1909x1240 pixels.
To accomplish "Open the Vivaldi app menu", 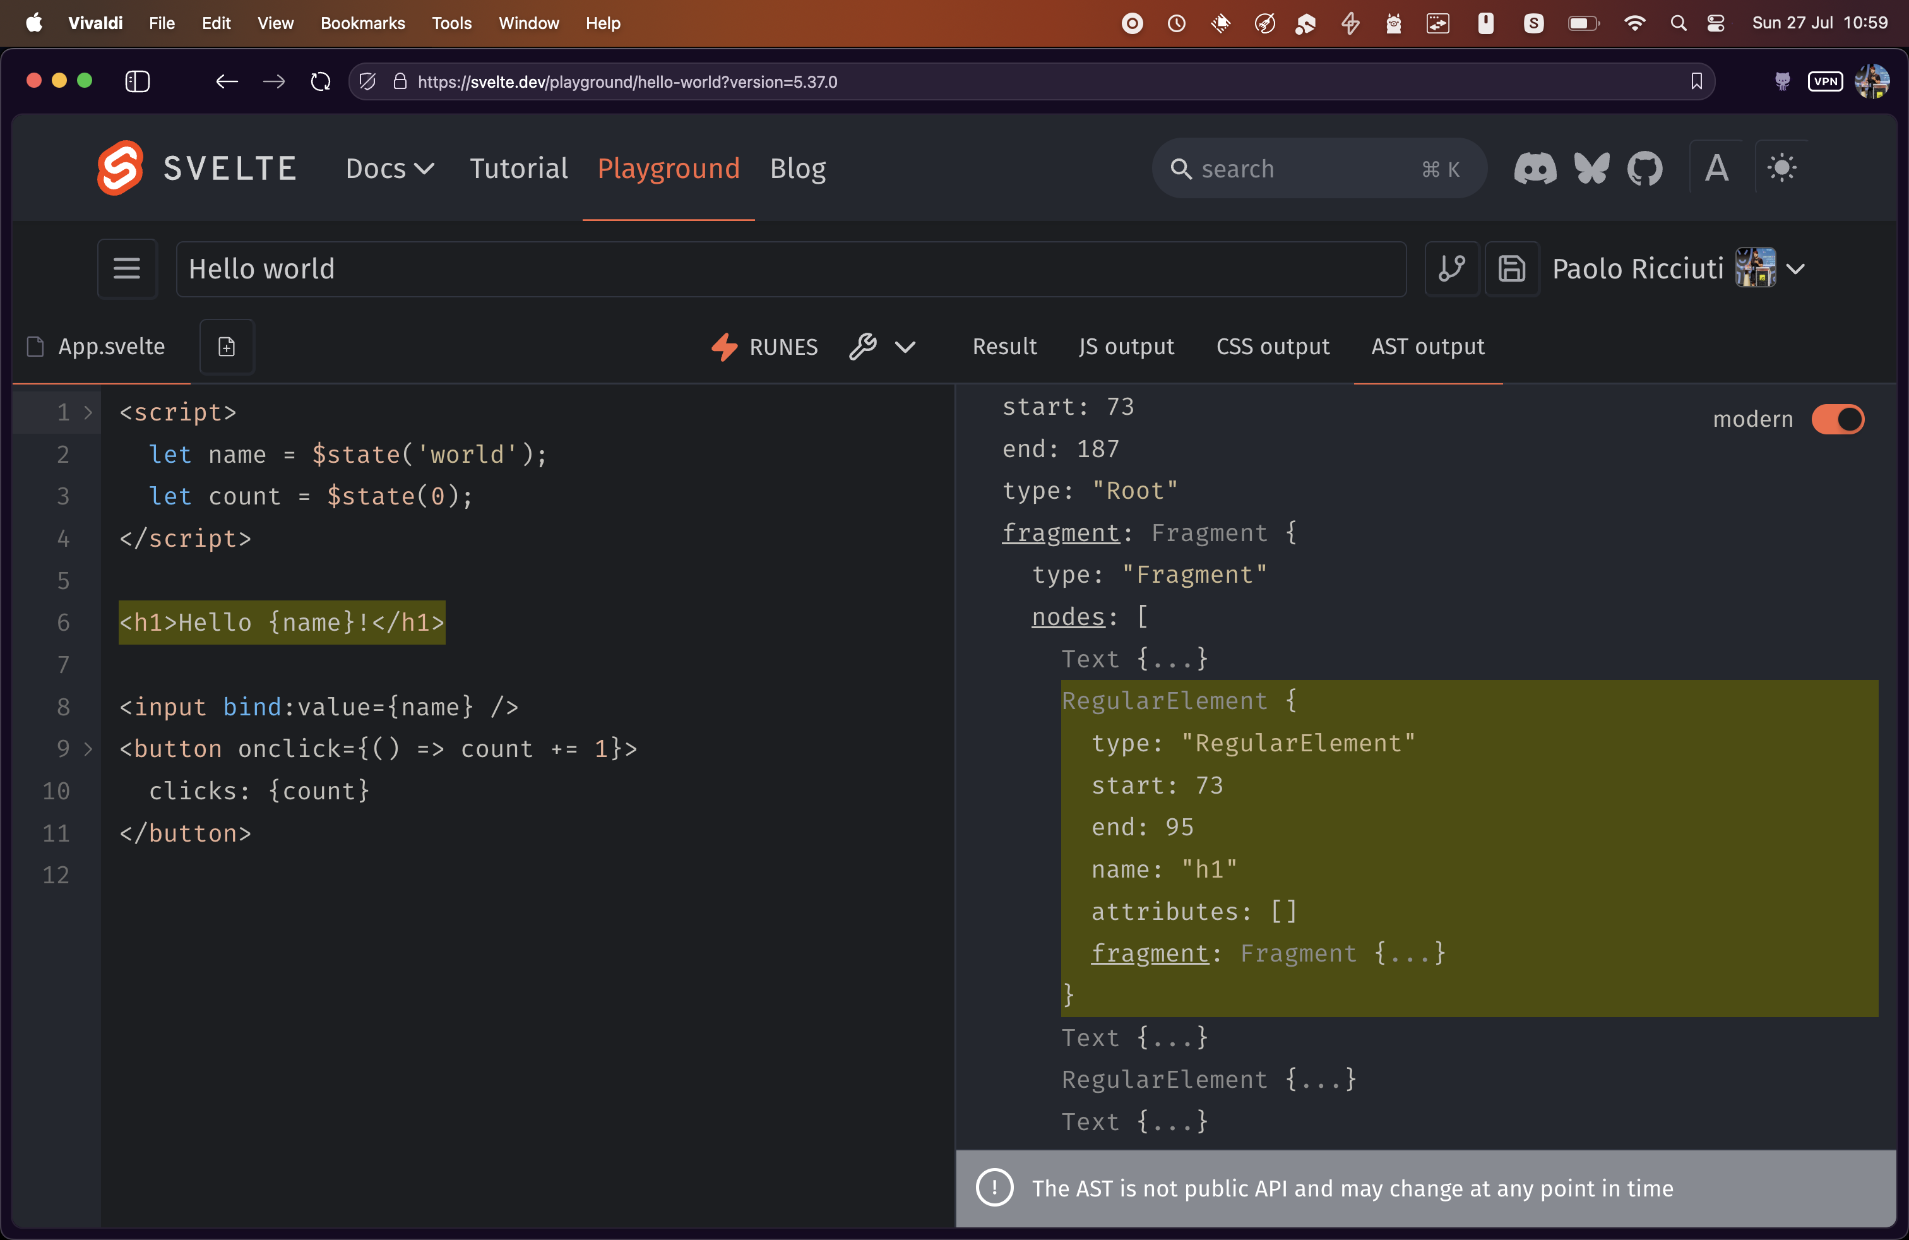I will (x=95, y=23).
